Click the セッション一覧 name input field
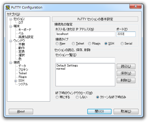 click(x=85, y=60)
